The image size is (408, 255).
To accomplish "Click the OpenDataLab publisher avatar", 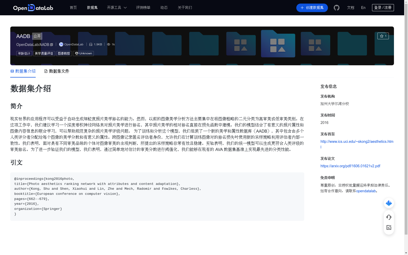I will [61, 44].
